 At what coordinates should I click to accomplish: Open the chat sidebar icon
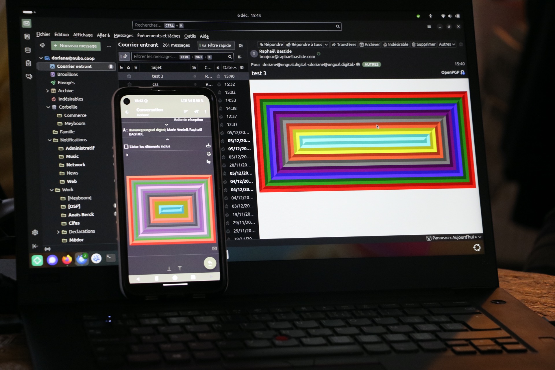click(29, 76)
